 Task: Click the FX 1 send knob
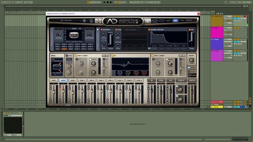pos(180,90)
